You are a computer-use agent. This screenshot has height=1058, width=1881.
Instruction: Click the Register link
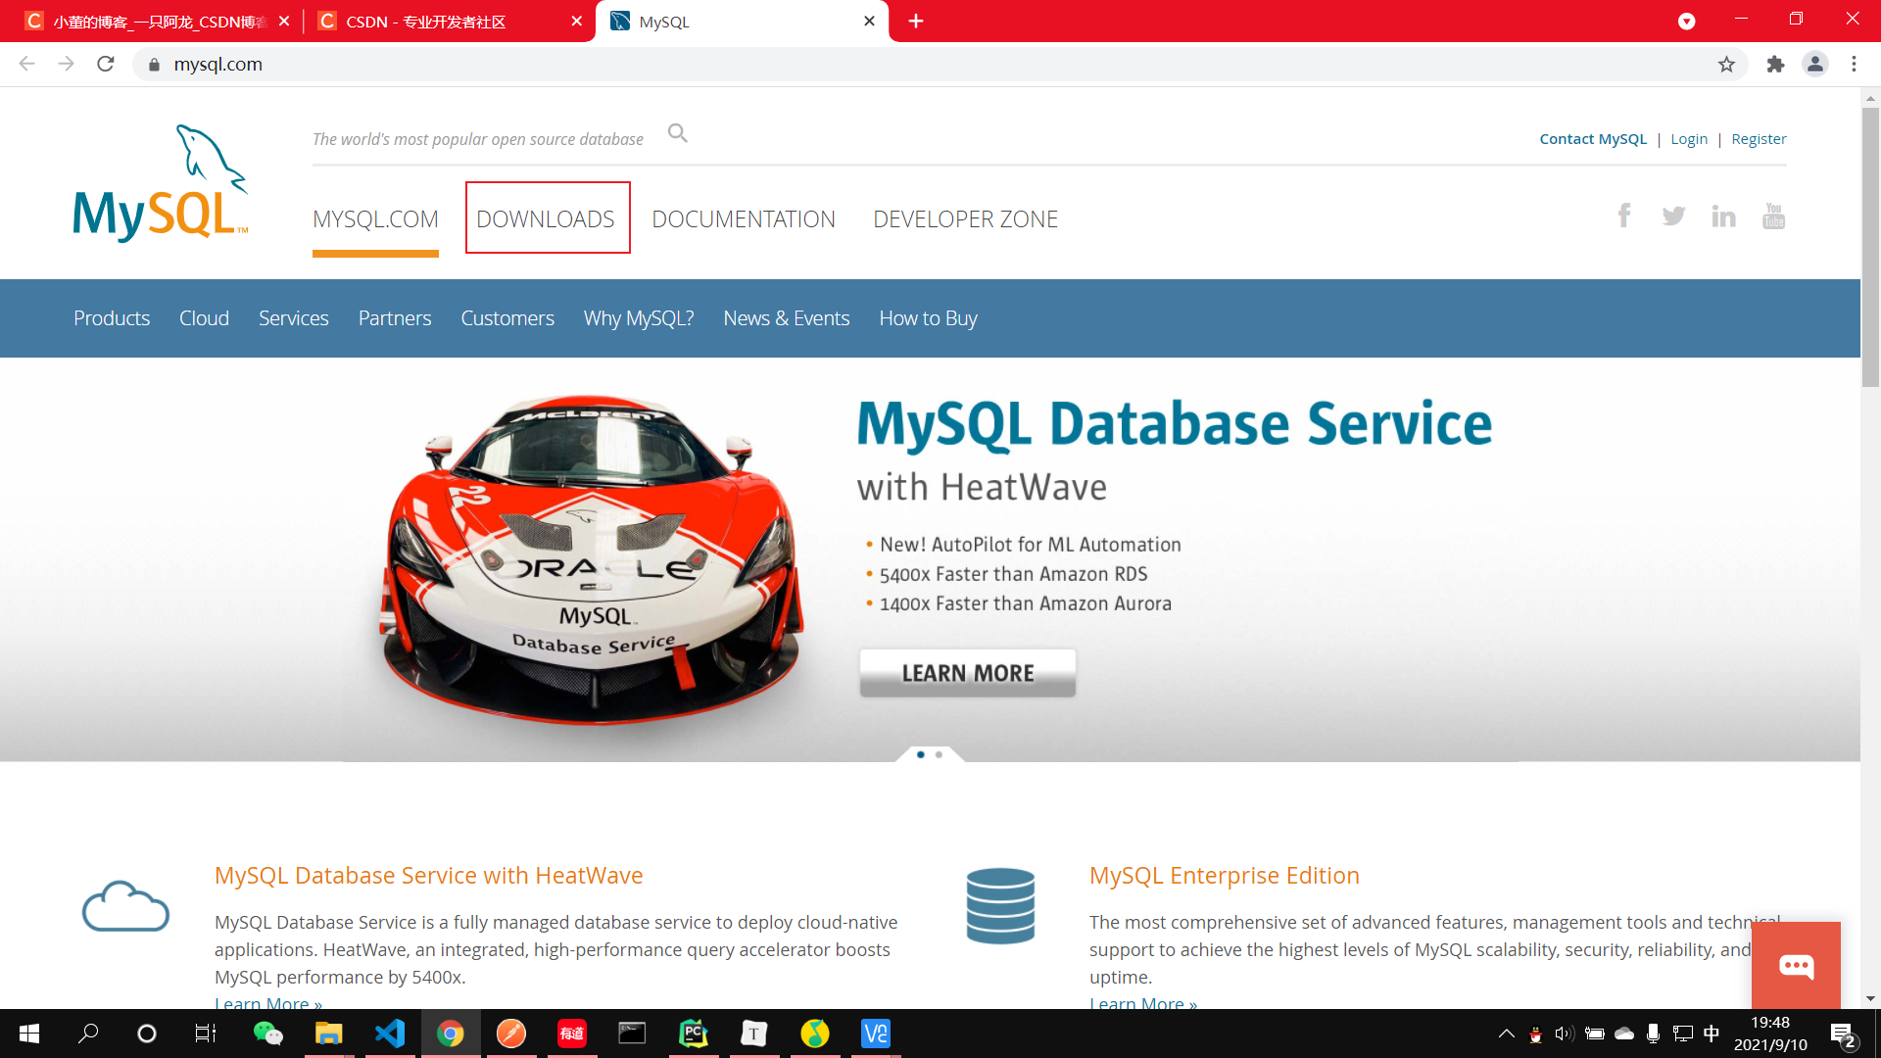pos(1759,139)
